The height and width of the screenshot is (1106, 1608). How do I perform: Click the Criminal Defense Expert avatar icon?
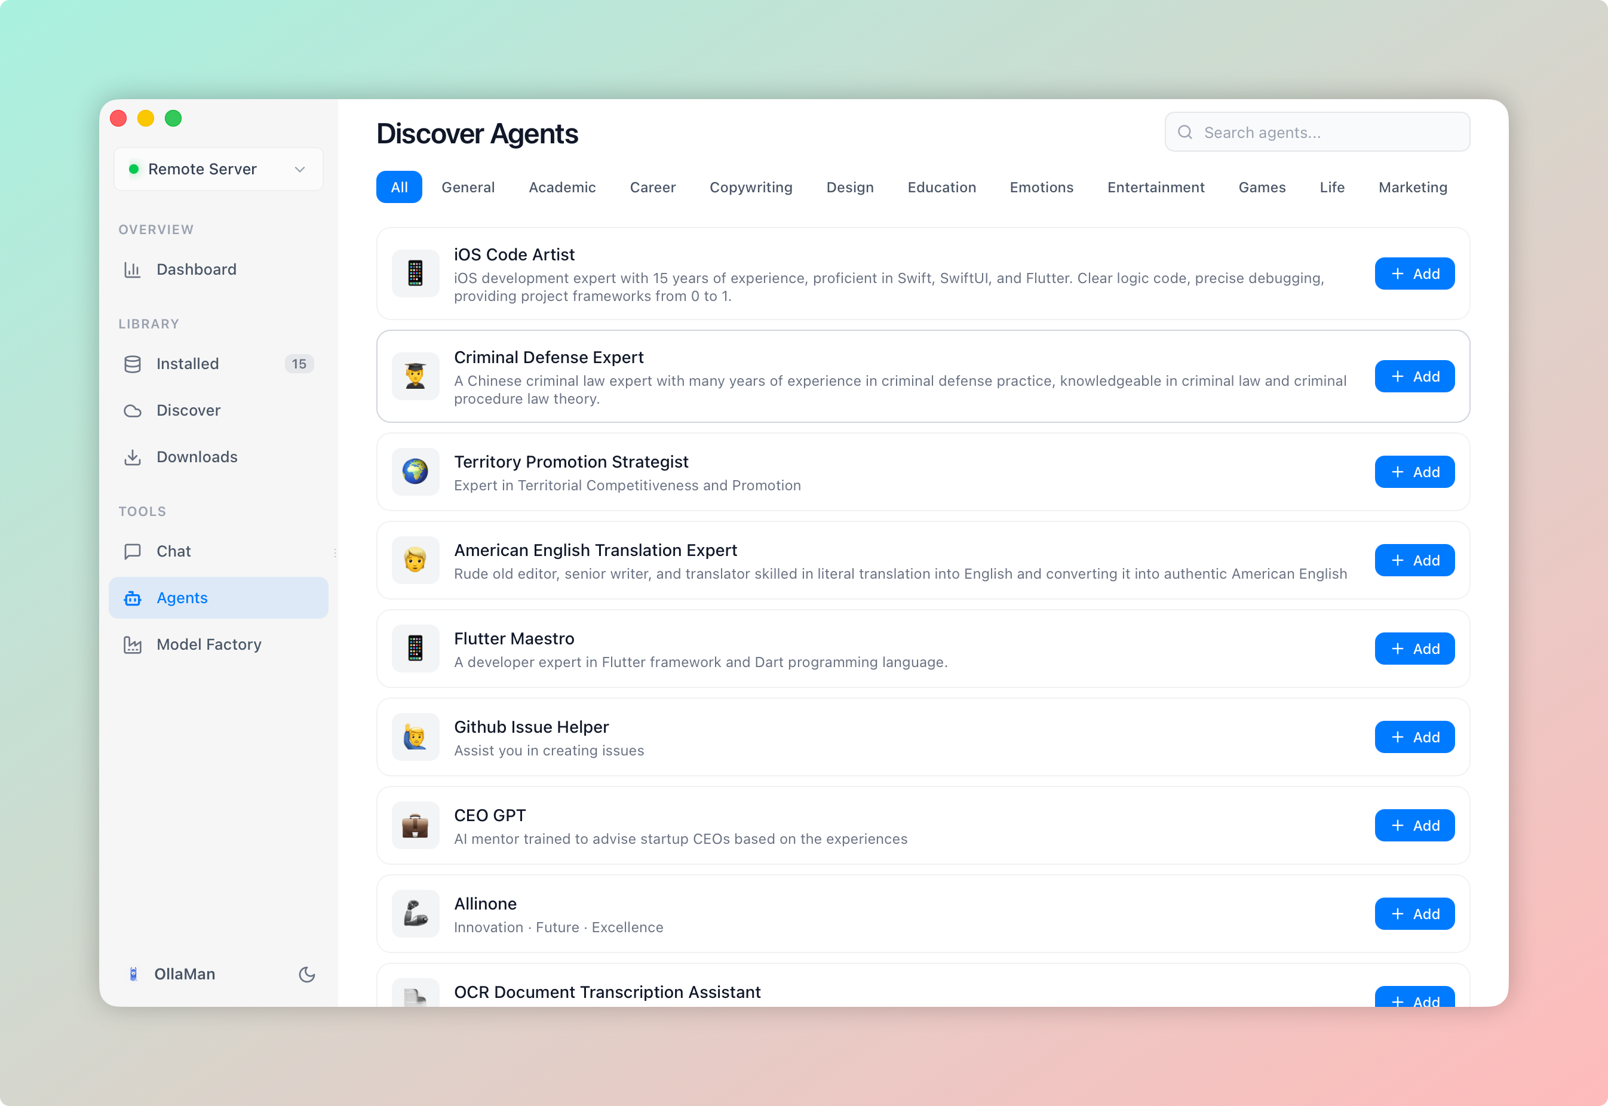tap(415, 376)
